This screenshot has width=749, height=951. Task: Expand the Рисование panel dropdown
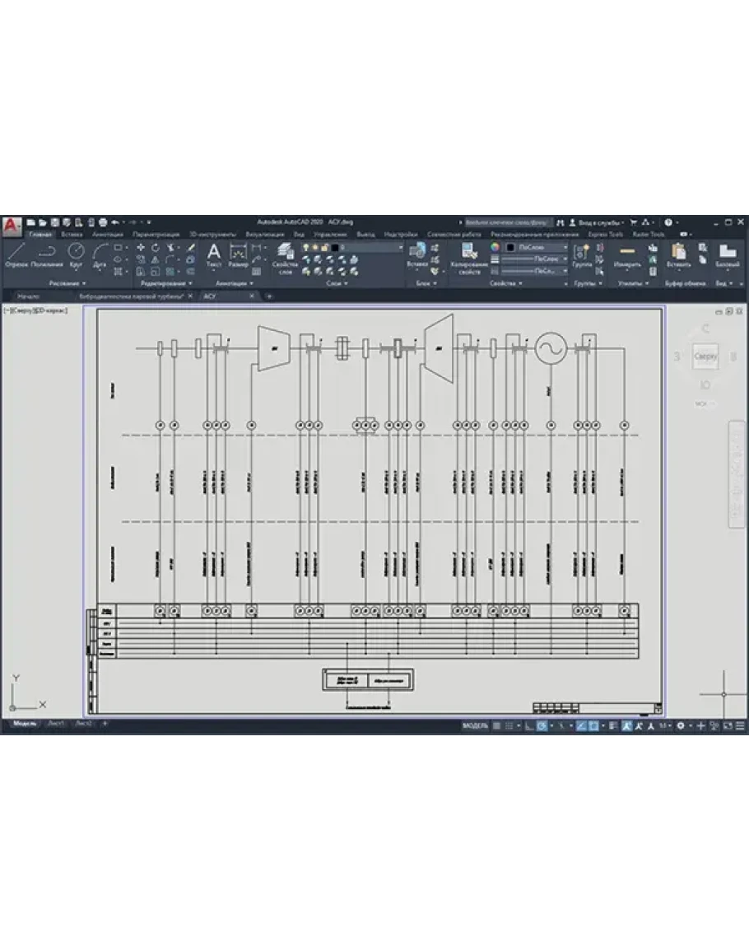click(67, 283)
